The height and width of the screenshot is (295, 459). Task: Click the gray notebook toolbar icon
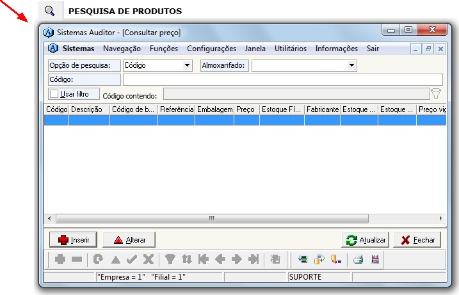coord(275,259)
